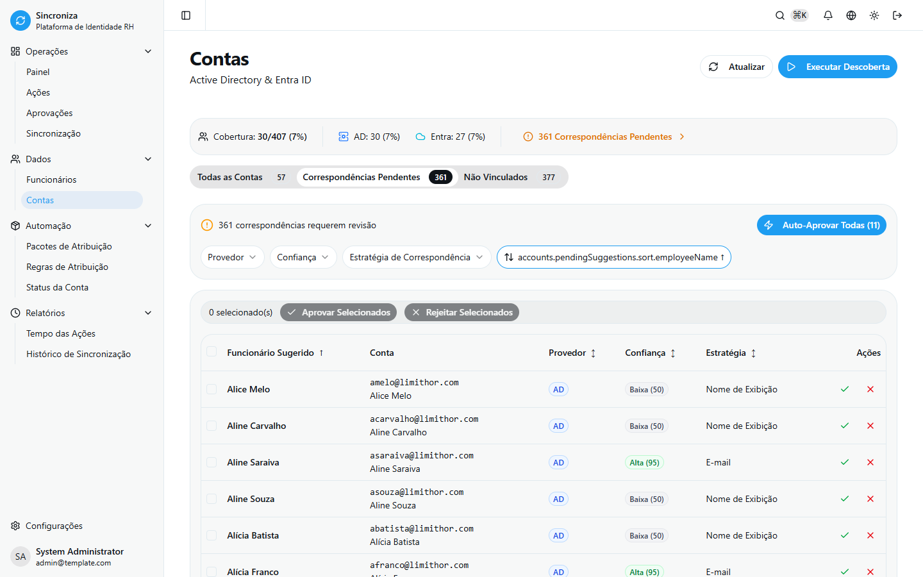Switch to the Não Vinculados tab

point(509,177)
